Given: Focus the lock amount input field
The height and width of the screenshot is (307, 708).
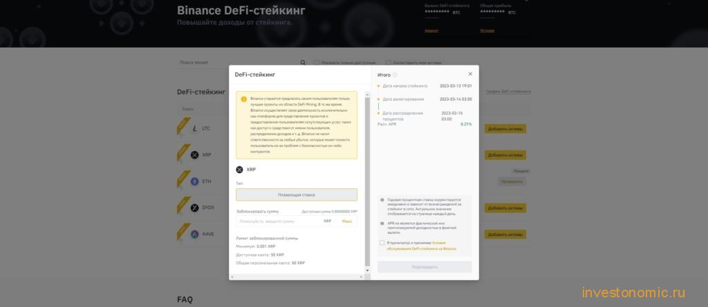Looking at the screenshot, I should 296,221.
